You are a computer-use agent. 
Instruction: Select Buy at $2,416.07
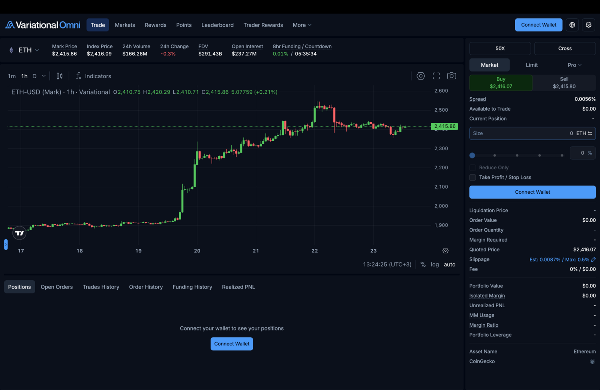(501, 82)
